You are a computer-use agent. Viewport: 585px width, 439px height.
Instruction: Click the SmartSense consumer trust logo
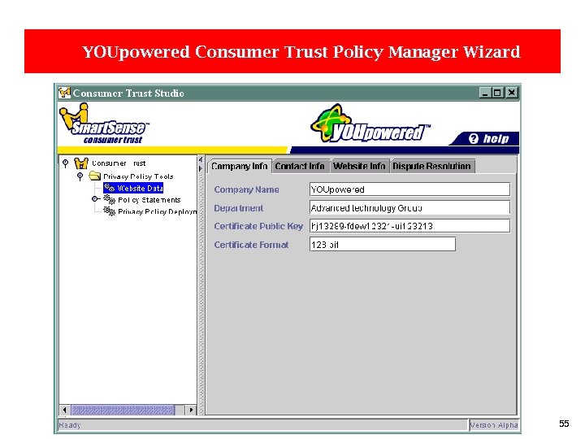tap(104, 124)
